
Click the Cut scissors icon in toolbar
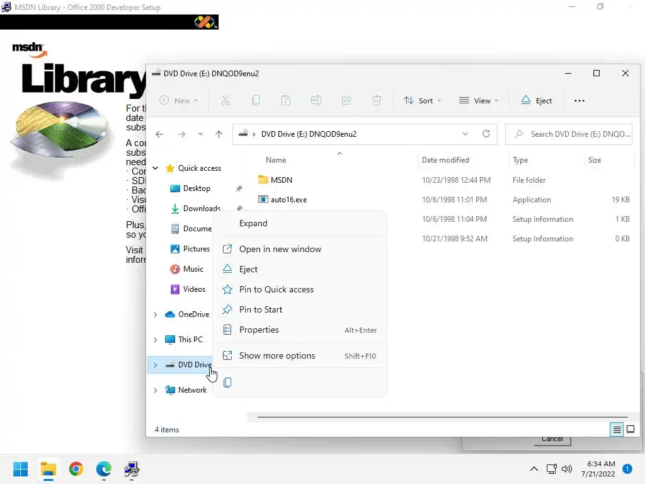pyautogui.click(x=225, y=100)
